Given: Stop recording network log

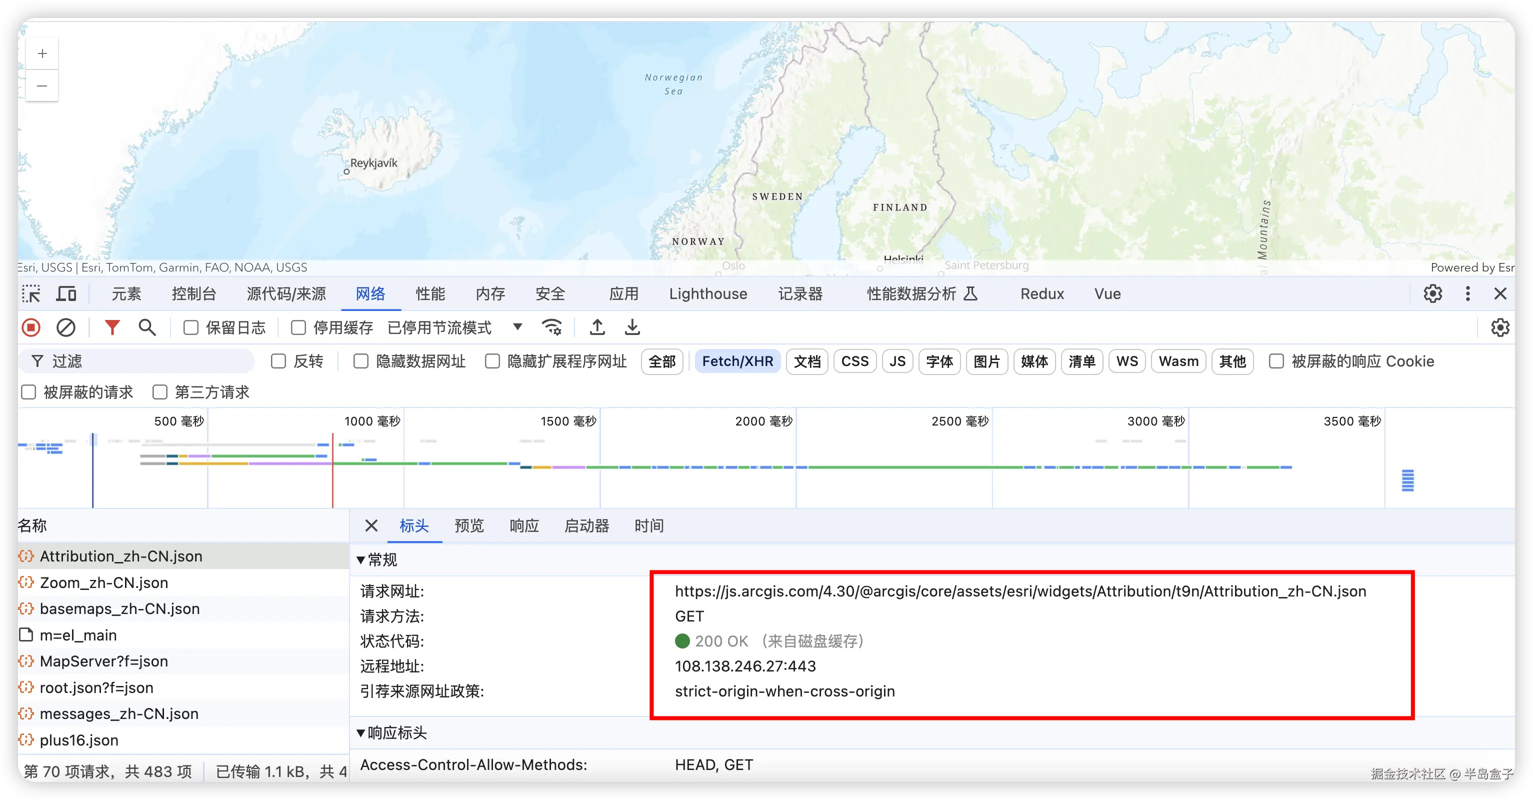Looking at the screenshot, I should point(31,327).
